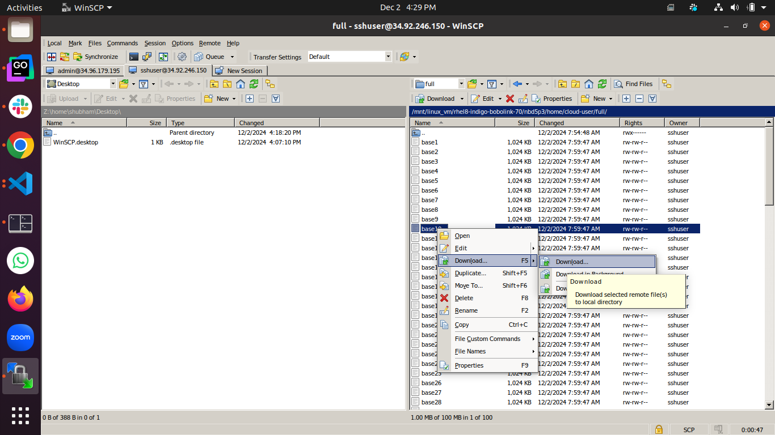Click the Preferences gear icon
Viewport: 775px width, 435px height.
182,57
